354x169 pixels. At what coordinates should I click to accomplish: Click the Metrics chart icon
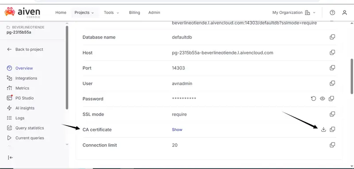click(x=9, y=88)
